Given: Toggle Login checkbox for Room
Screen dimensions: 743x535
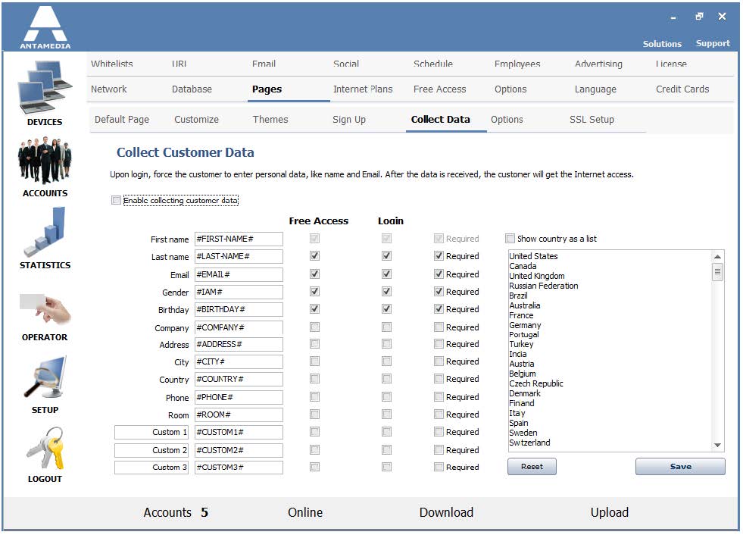Looking at the screenshot, I should [x=387, y=415].
